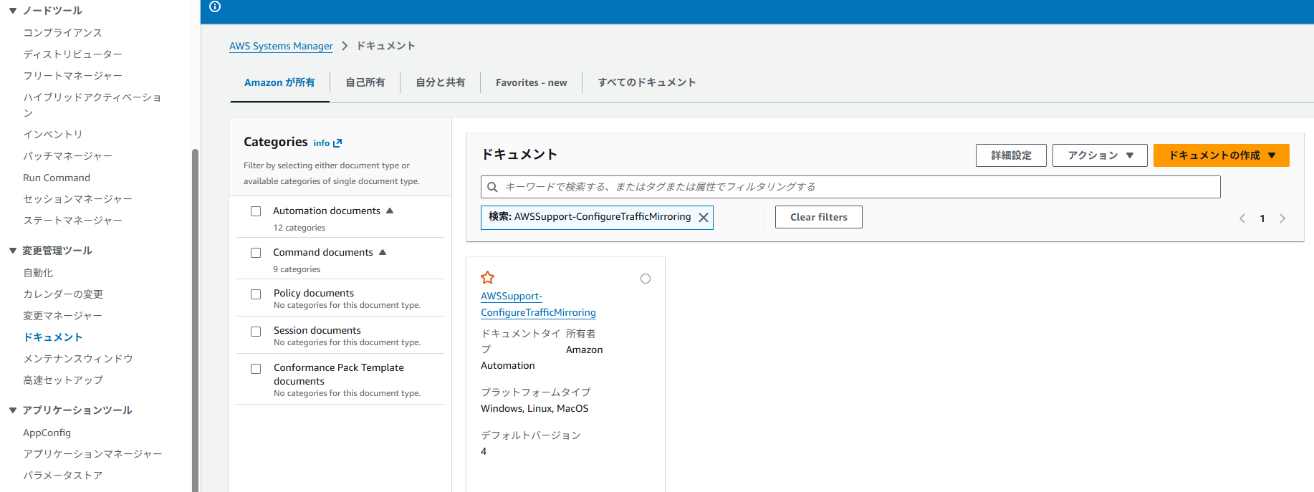Open the アクション dropdown menu
This screenshot has width=1314, height=492.
point(1099,155)
